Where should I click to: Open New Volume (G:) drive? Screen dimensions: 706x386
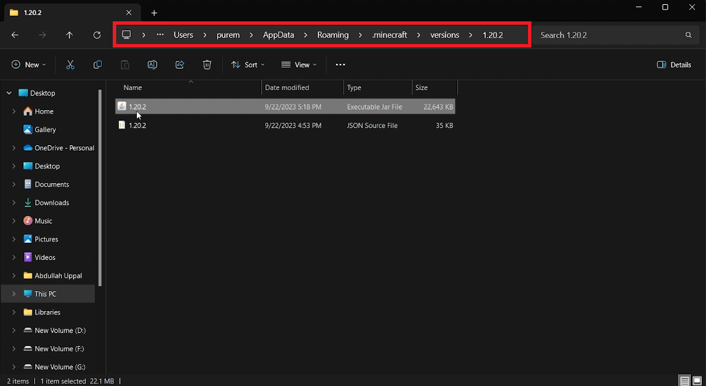[x=60, y=367]
